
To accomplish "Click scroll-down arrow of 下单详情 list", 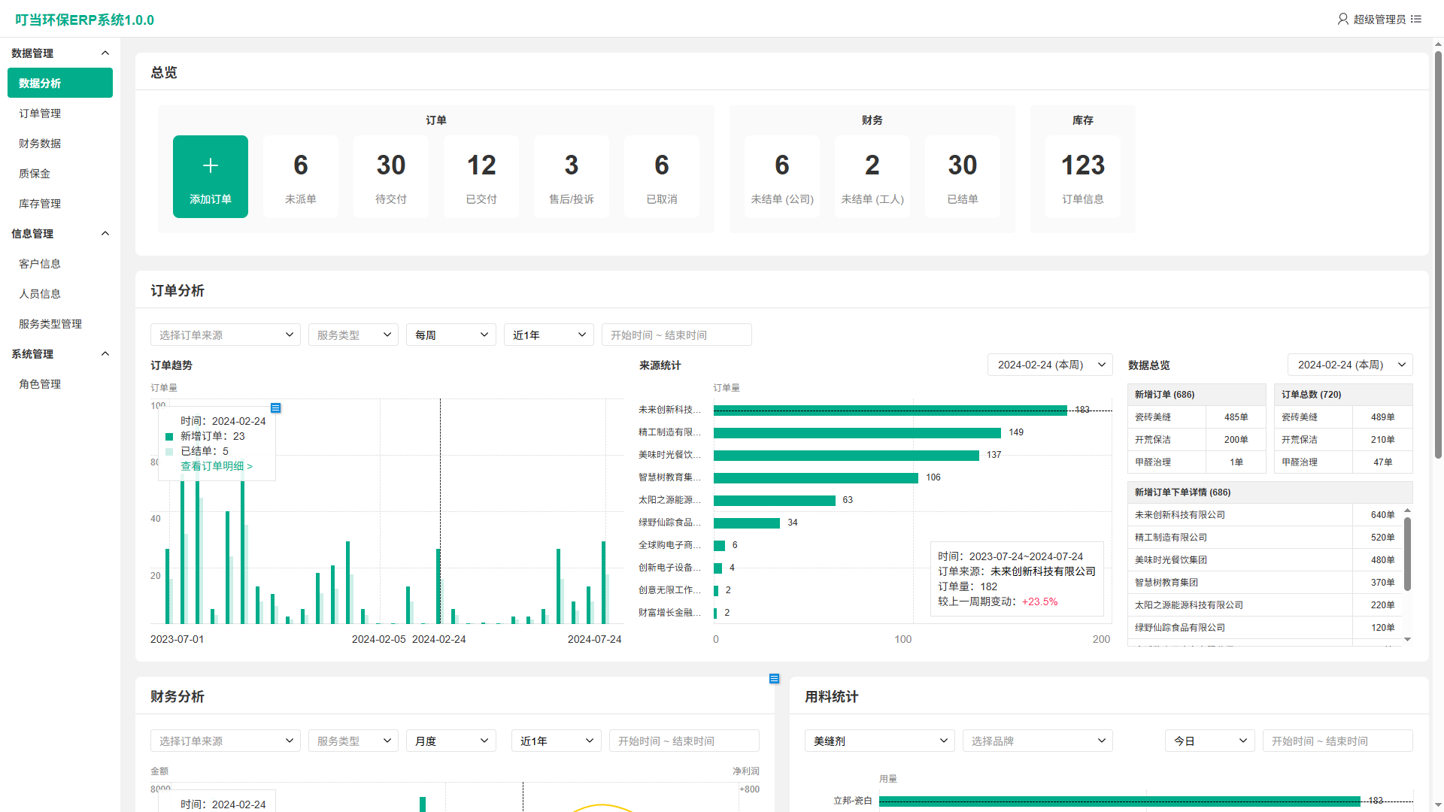I will (1408, 640).
